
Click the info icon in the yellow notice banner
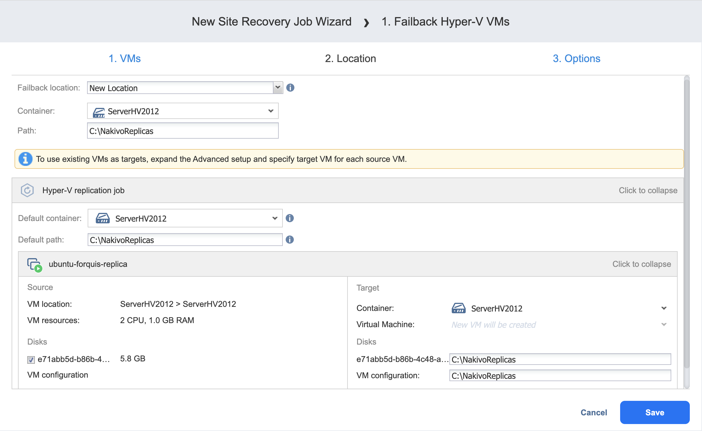tap(26, 159)
